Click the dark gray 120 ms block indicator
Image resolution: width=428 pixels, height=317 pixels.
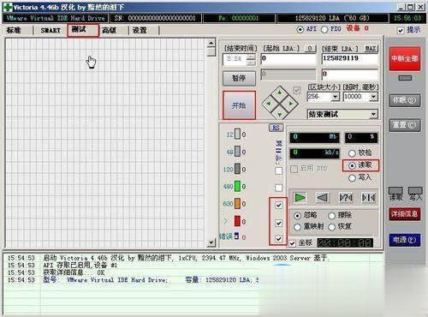click(237, 169)
